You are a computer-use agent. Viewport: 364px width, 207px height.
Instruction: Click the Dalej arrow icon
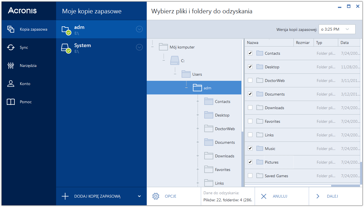click(318, 196)
